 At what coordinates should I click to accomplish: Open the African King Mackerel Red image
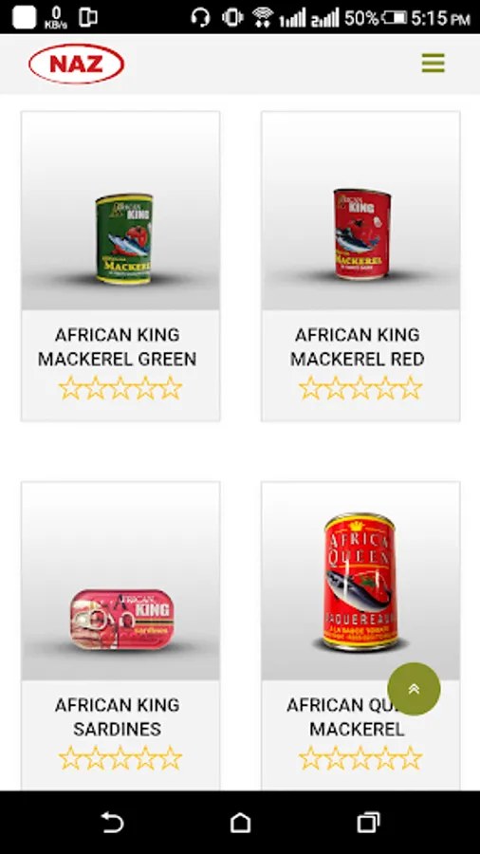[360, 211]
